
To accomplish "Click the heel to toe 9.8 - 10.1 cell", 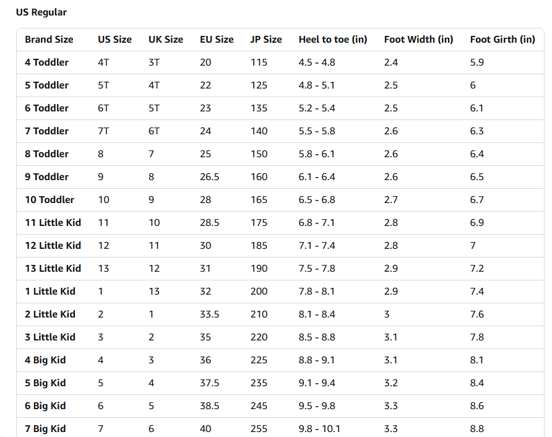I will pos(319,428).
